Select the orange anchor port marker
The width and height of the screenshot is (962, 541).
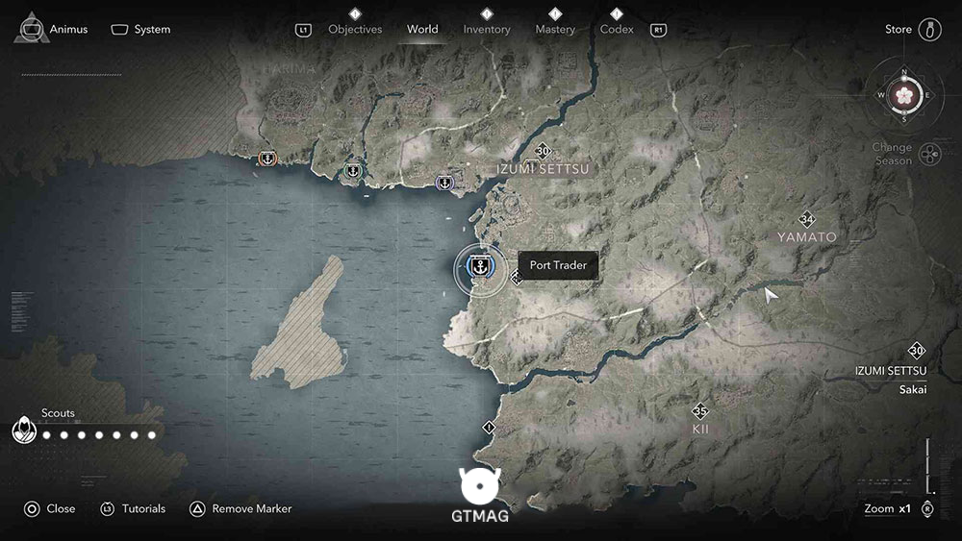266,159
